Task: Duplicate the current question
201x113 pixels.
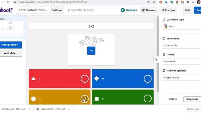Action: pyautogui.click(x=192, y=99)
